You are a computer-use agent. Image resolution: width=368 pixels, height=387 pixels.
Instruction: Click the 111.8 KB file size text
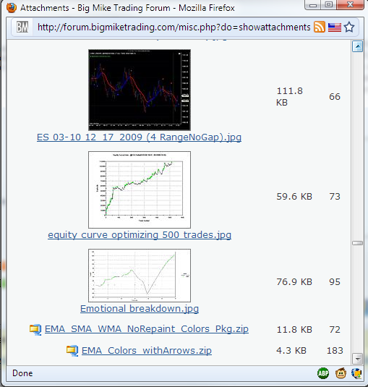click(x=289, y=96)
